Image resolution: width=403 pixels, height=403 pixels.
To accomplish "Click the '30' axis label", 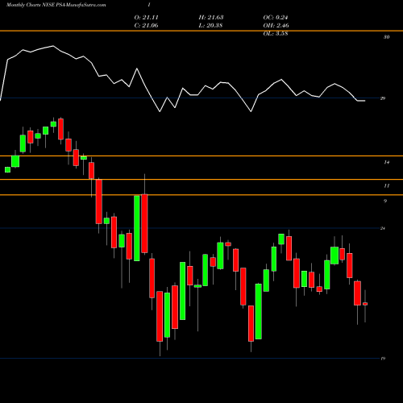I will pyautogui.click(x=386, y=37).
